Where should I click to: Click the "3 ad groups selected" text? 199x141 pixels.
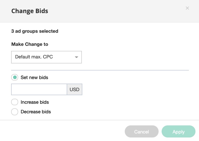35,31
